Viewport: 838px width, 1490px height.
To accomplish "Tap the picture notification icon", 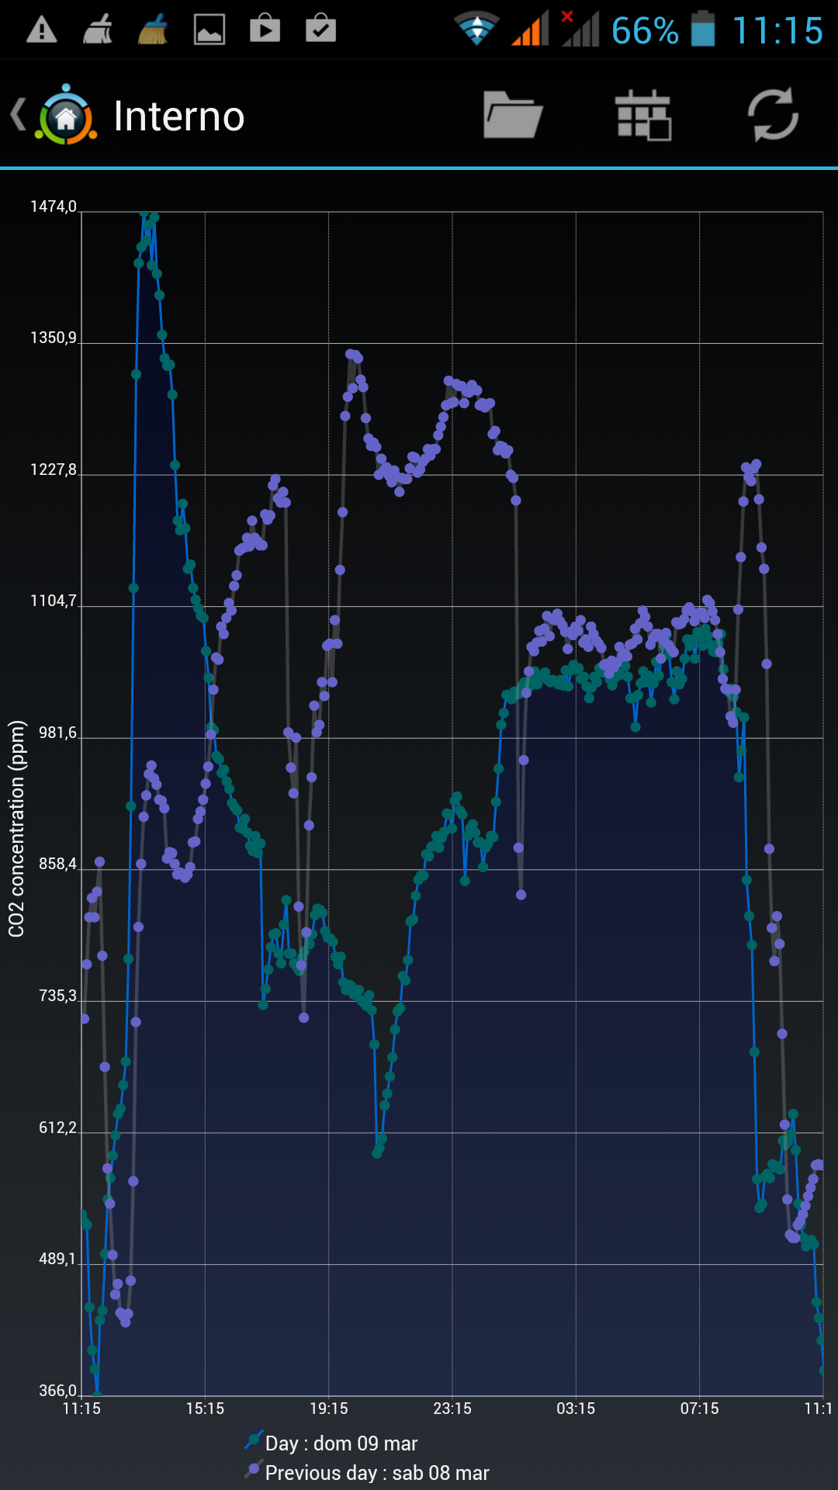I will pos(209,30).
